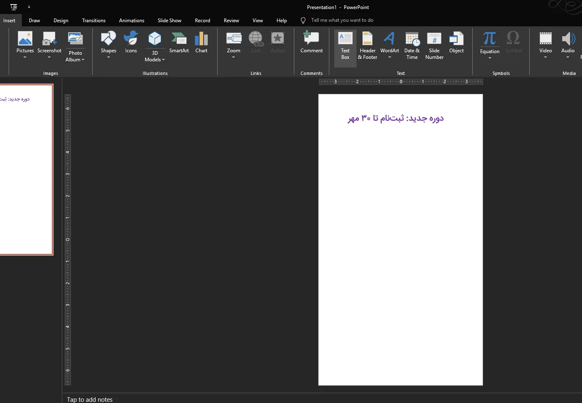The image size is (582, 403).
Task: Open the Review tab
Action: [x=231, y=21]
